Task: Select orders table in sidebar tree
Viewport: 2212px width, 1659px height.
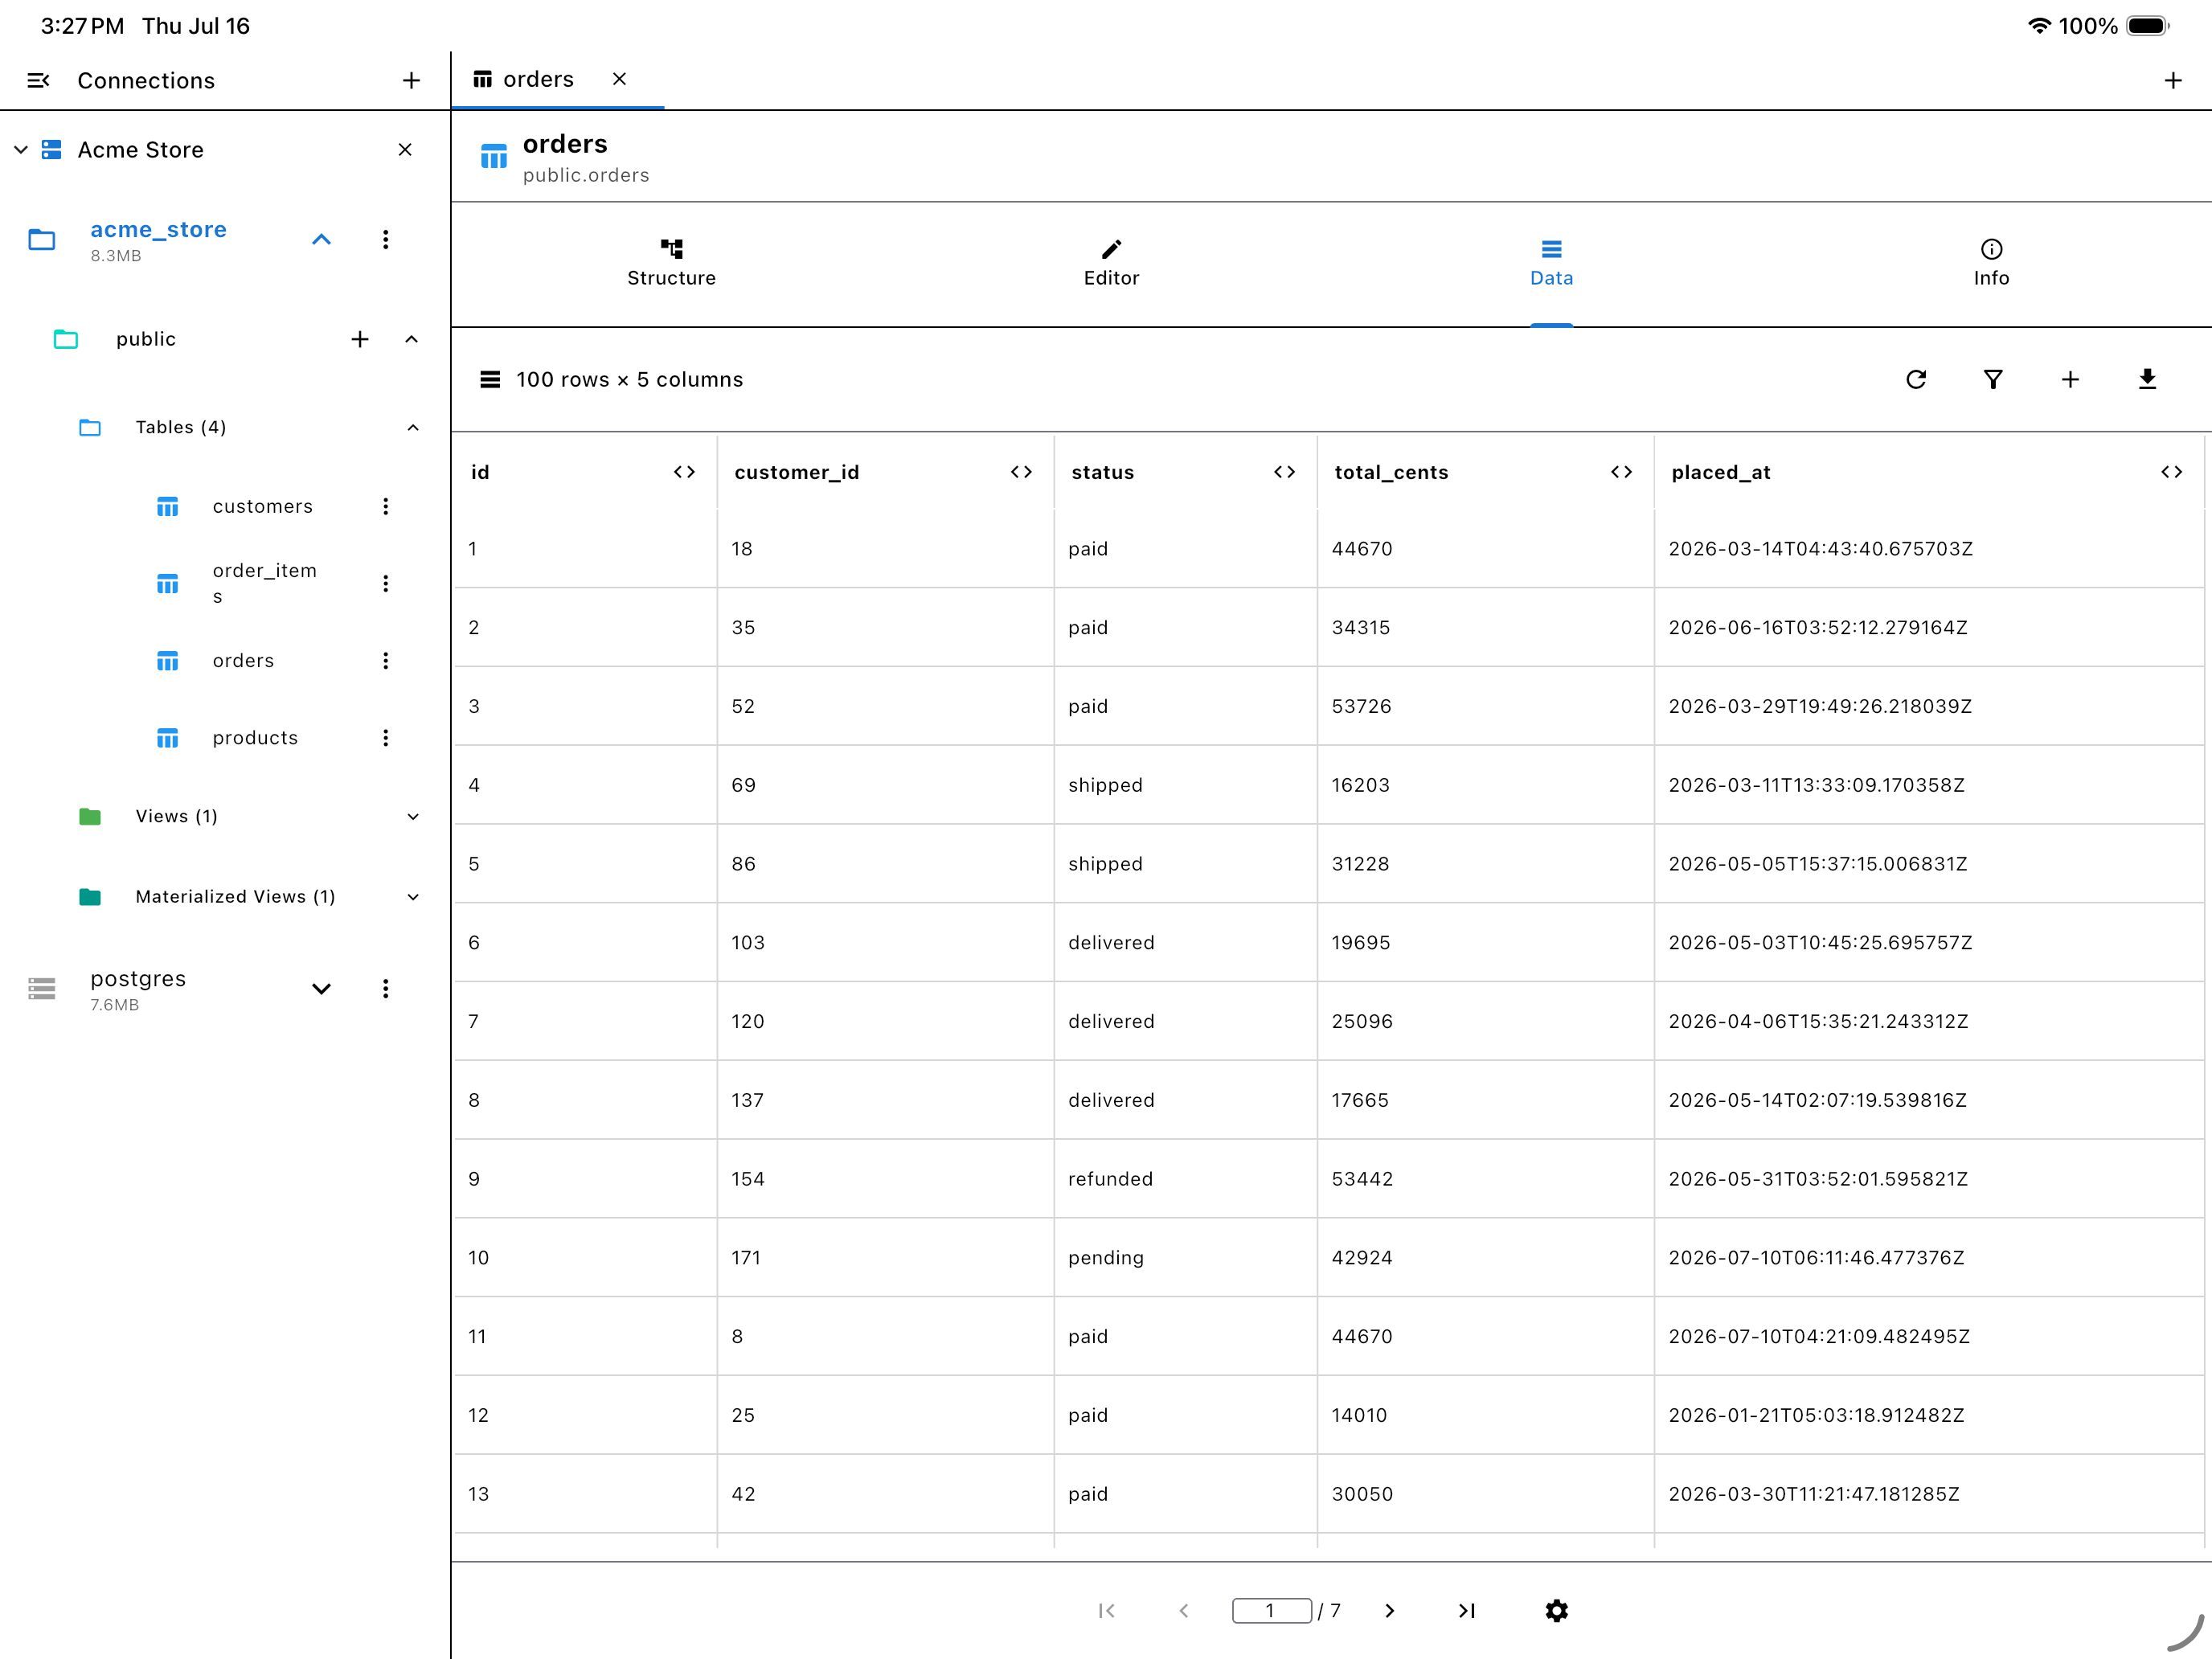Action: point(243,661)
